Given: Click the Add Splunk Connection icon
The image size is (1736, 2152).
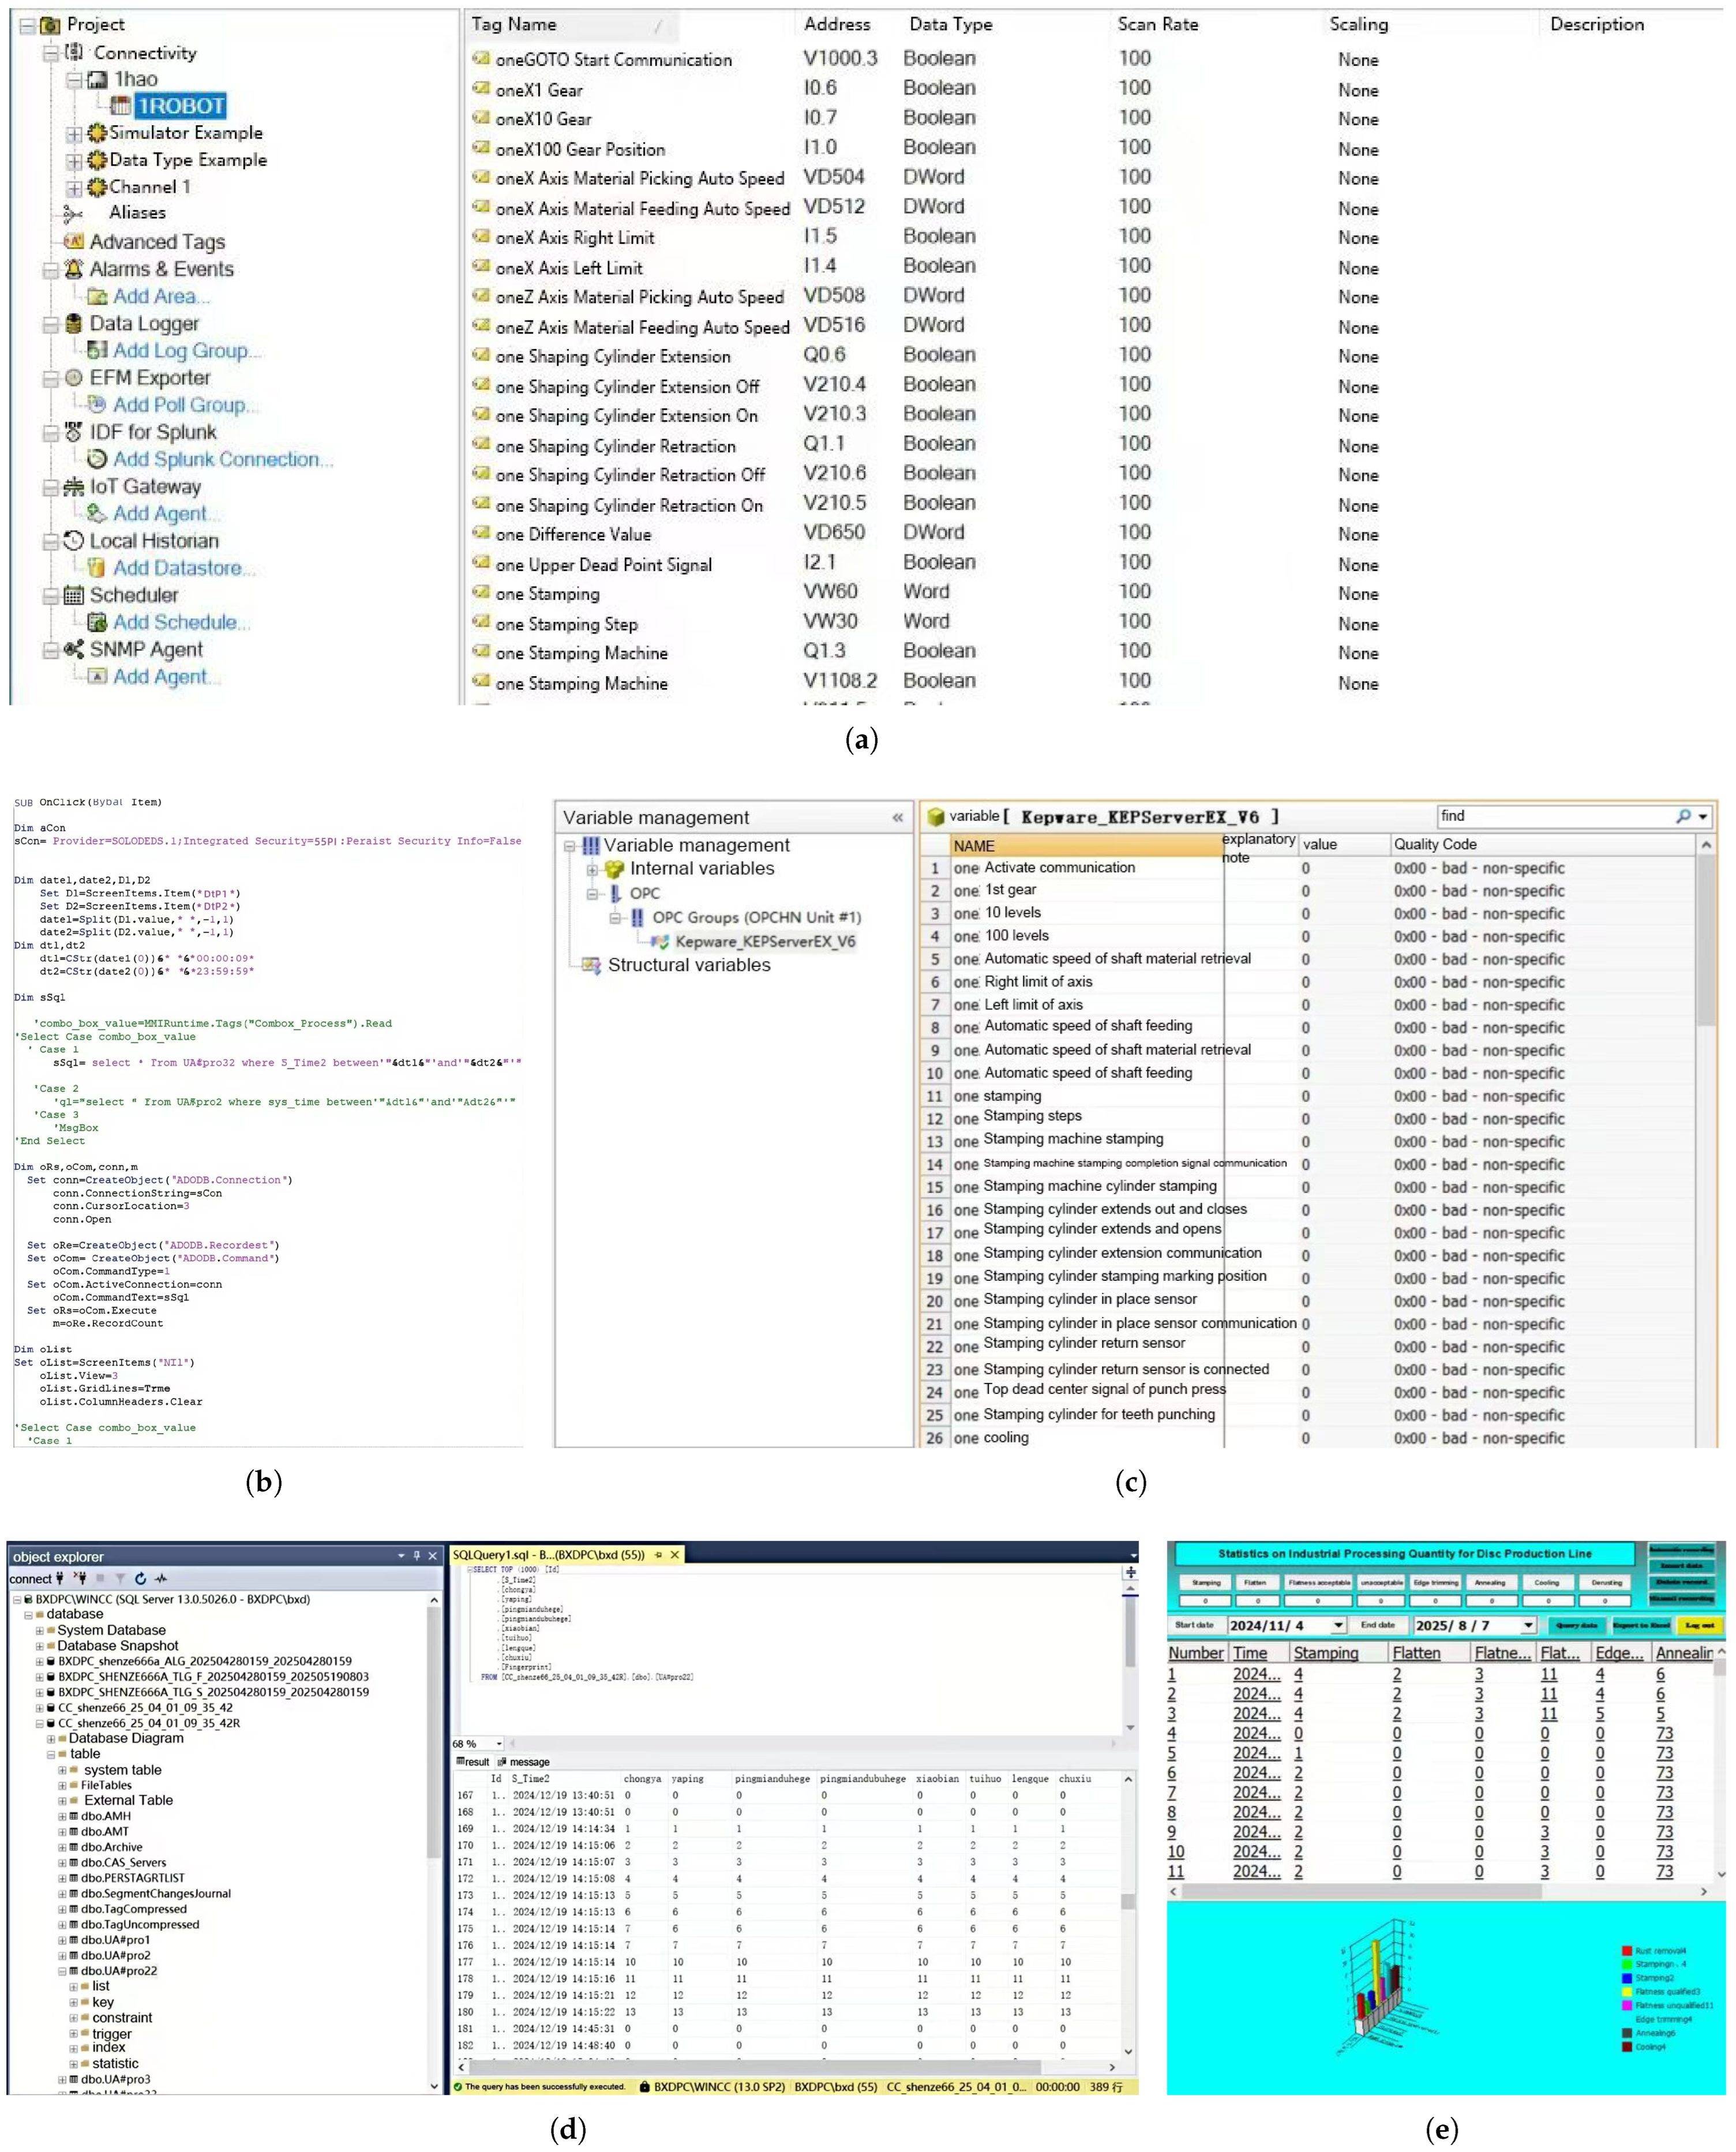Looking at the screenshot, I should (97, 459).
